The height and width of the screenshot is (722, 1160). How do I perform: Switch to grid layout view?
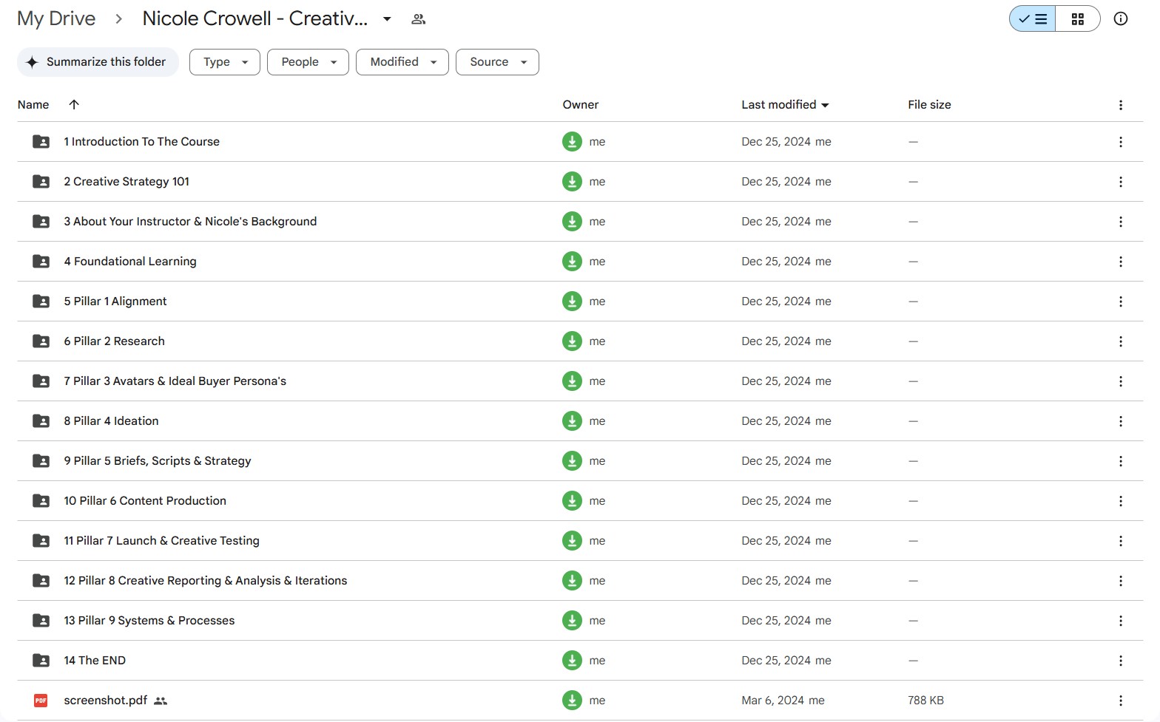click(x=1077, y=19)
